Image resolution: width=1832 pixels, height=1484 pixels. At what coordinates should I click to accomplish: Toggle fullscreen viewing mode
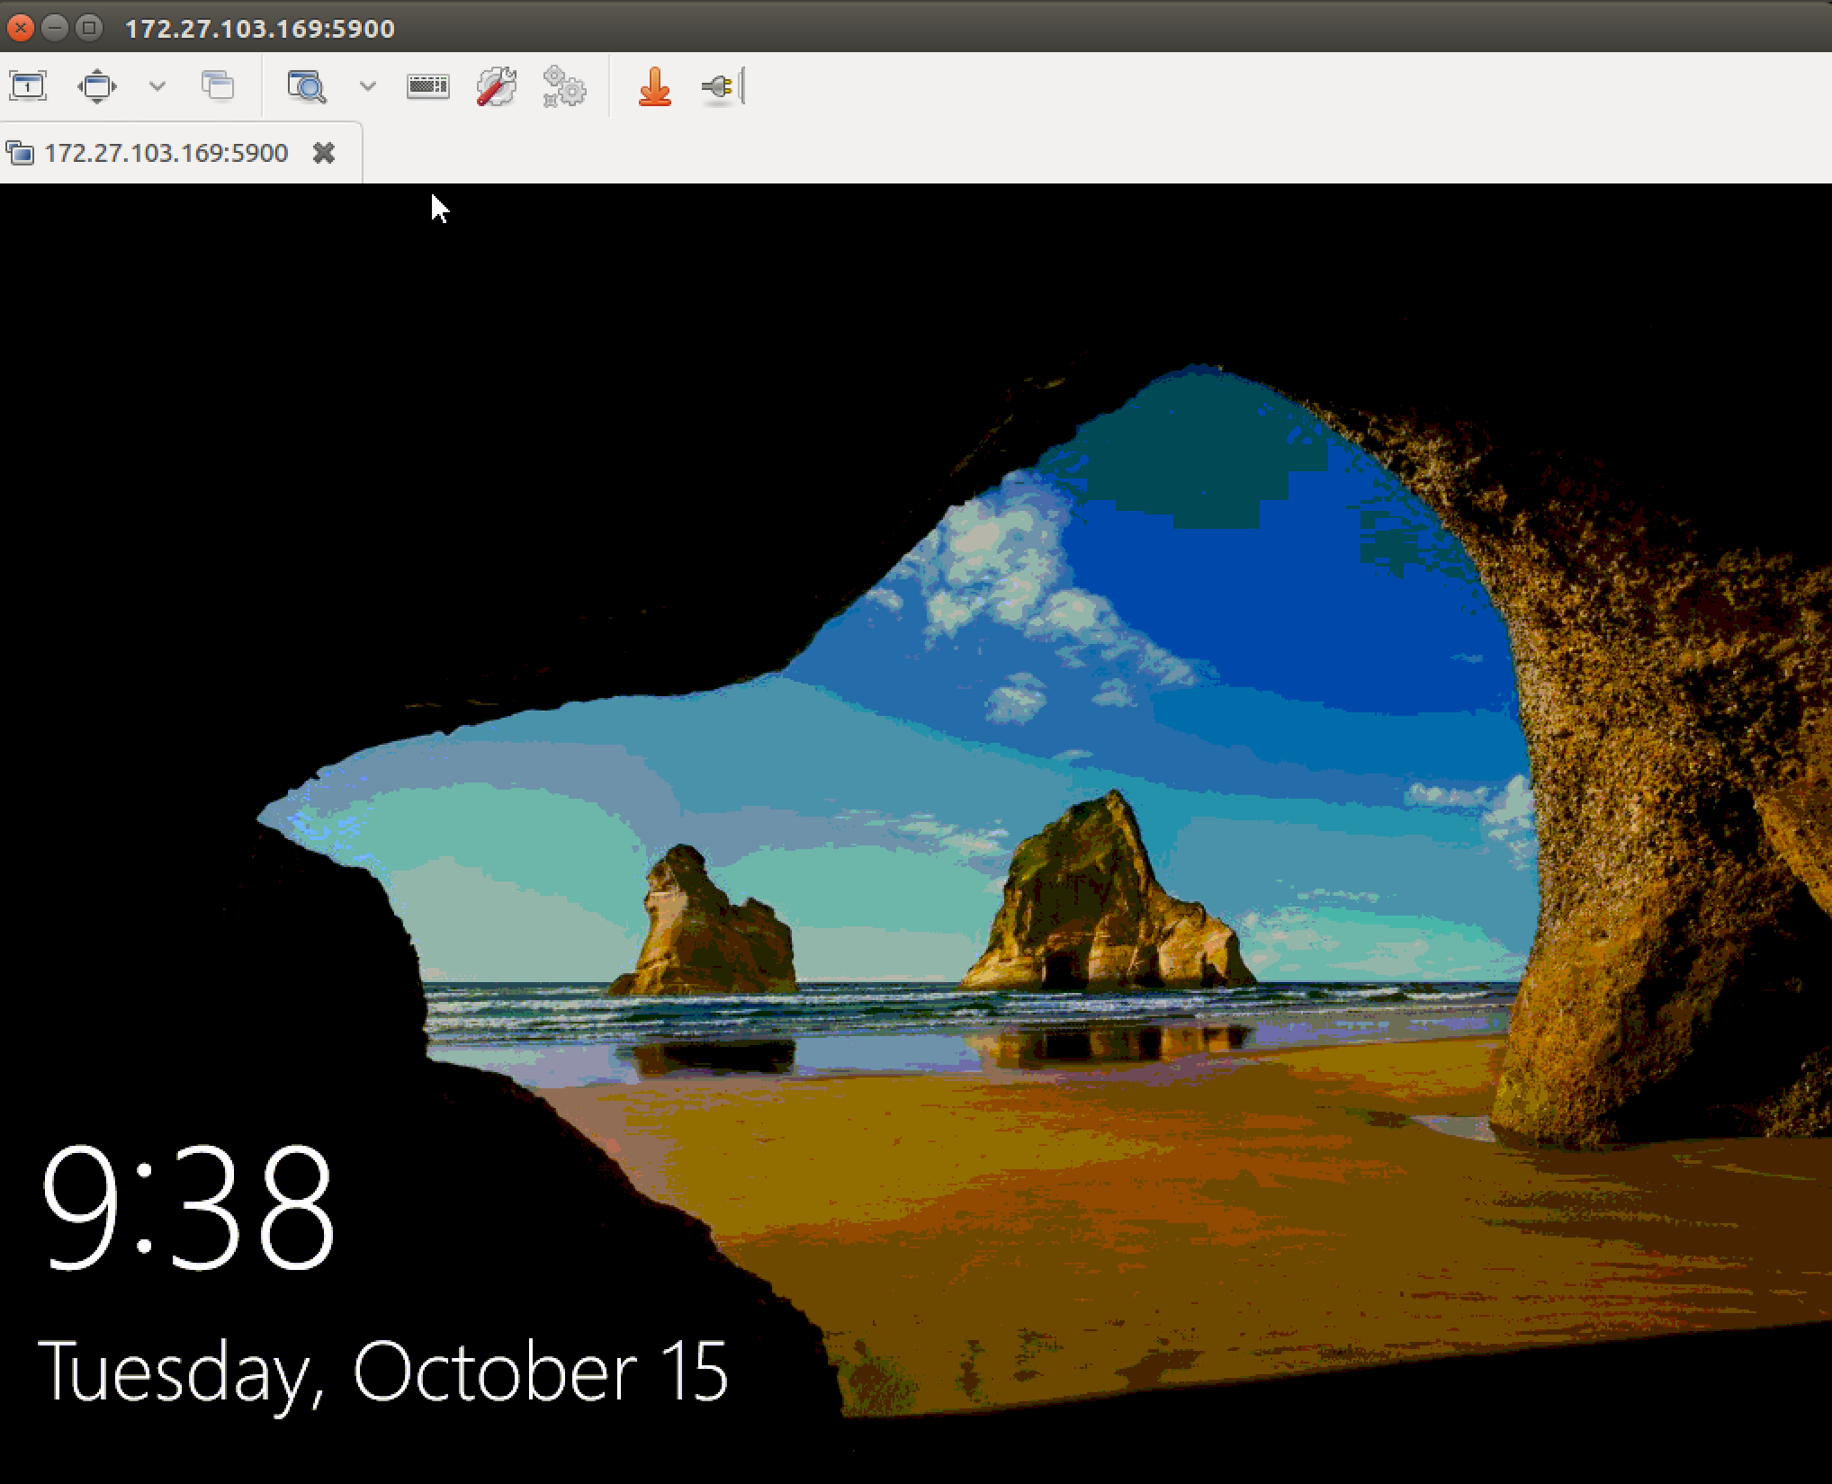click(x=27, y=86)
